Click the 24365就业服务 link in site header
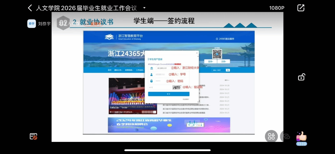The image size is (335, 154). (225, 39)
